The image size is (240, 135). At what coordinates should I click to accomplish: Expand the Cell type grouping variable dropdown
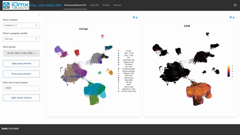[x=21, y=39]
